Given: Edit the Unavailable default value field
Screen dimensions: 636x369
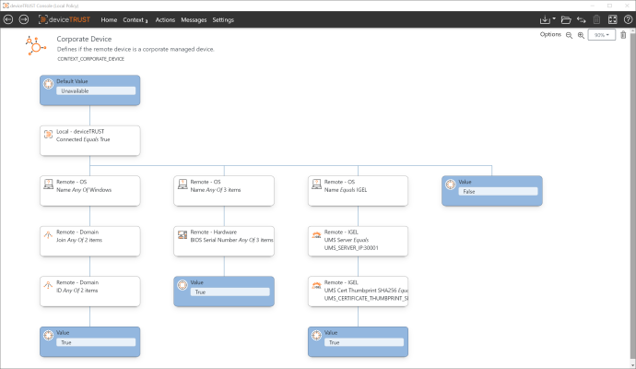Looking at the screenshot, I should 96,91.
